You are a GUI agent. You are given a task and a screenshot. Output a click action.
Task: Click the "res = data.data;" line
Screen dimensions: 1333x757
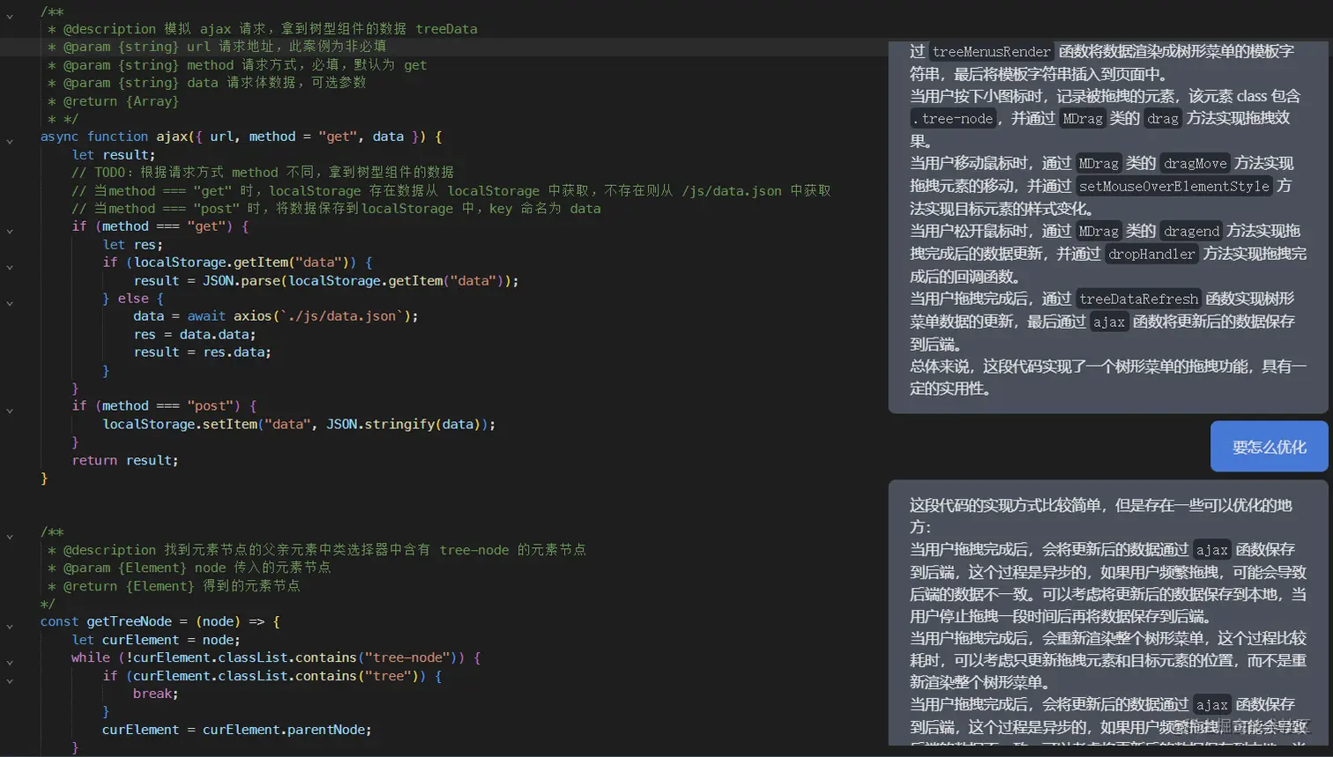click(195, 334)
